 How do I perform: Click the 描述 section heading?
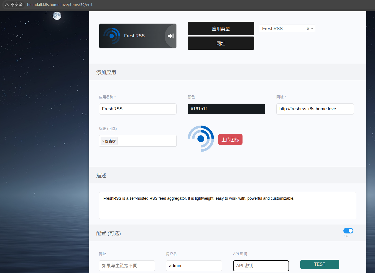[x=101, y=175]
